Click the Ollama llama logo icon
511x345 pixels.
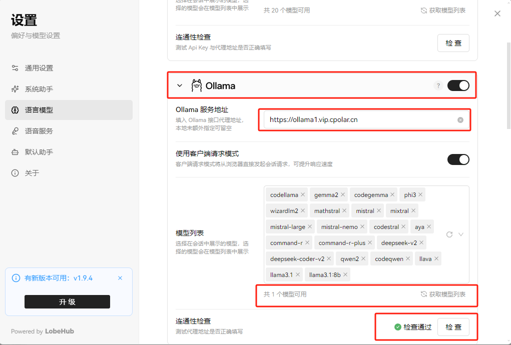197,85
